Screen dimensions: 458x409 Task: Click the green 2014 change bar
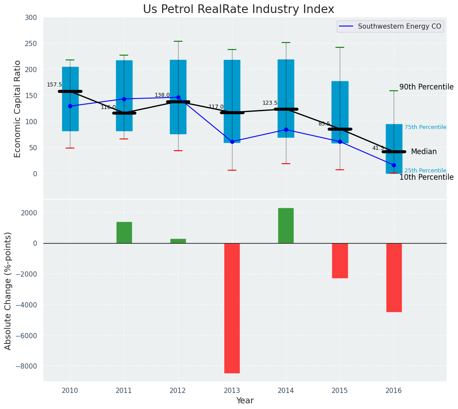coord(286,226)
